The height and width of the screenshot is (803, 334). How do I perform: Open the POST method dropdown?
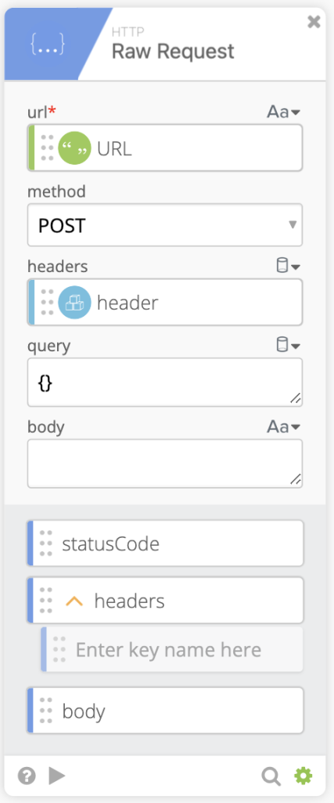click(165, 225)
